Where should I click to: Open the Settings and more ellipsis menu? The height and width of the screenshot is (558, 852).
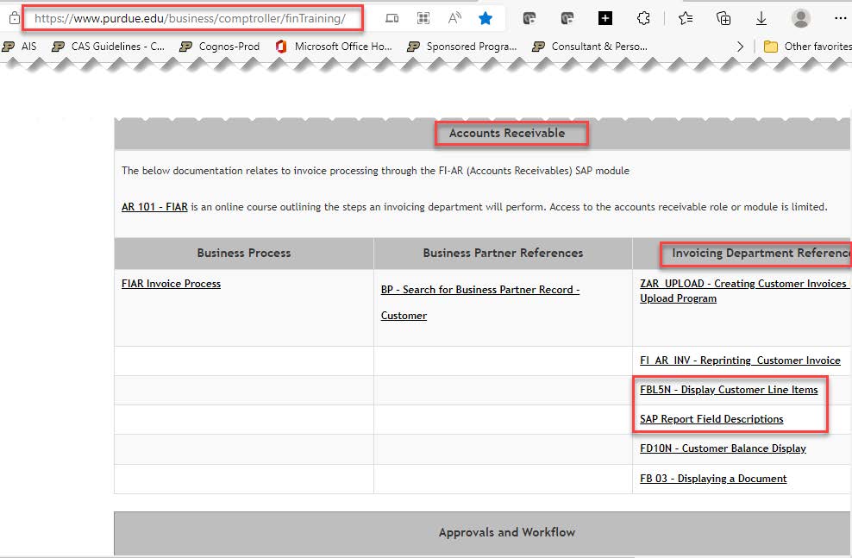[840, 18]
